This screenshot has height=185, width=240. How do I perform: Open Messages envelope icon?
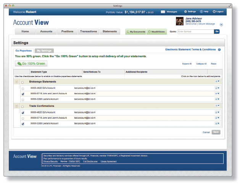coord(163,12)
